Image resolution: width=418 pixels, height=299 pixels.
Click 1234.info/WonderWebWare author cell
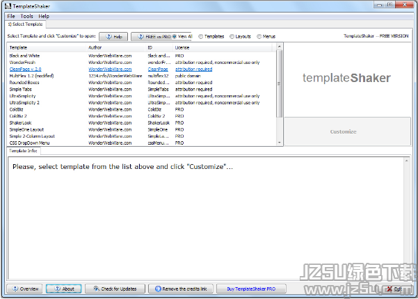(x=115, y=76)
